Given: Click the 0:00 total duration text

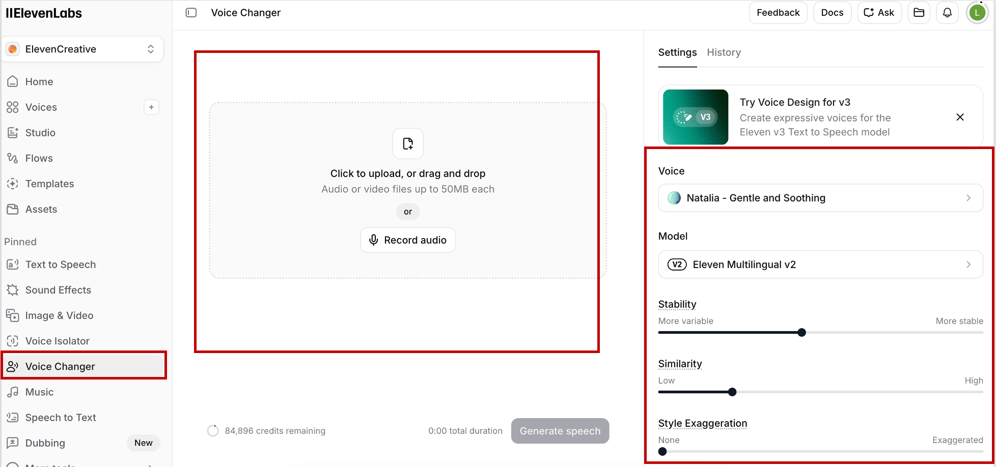Looking at the screenshot, I should click(465, 431).
